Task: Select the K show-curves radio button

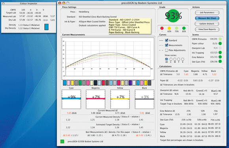Action: (x=183, y=59)
